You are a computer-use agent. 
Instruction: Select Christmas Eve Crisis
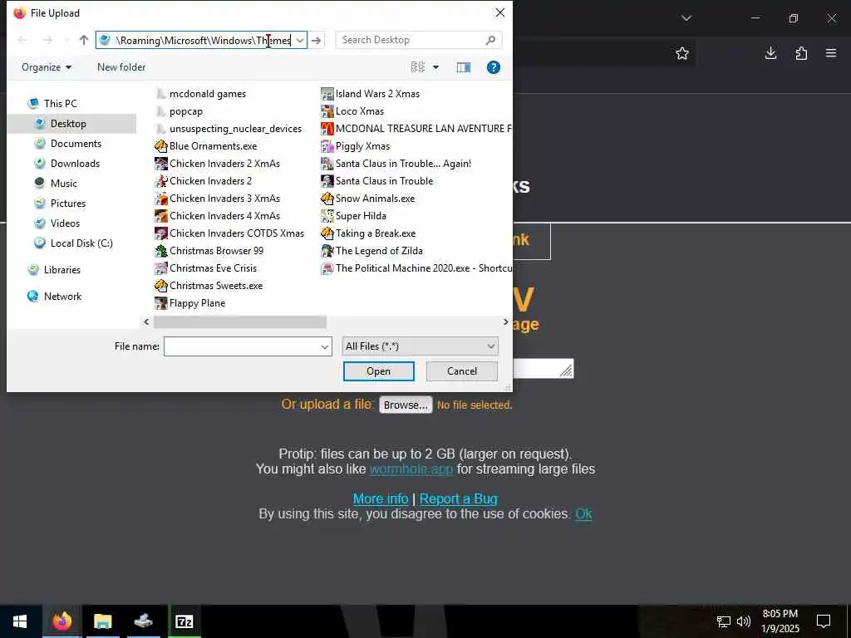pos(206,268)
